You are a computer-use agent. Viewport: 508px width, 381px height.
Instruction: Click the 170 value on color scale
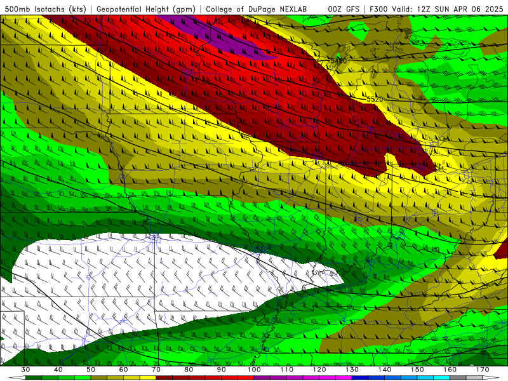pyautogui.click(x=483, y=370)
